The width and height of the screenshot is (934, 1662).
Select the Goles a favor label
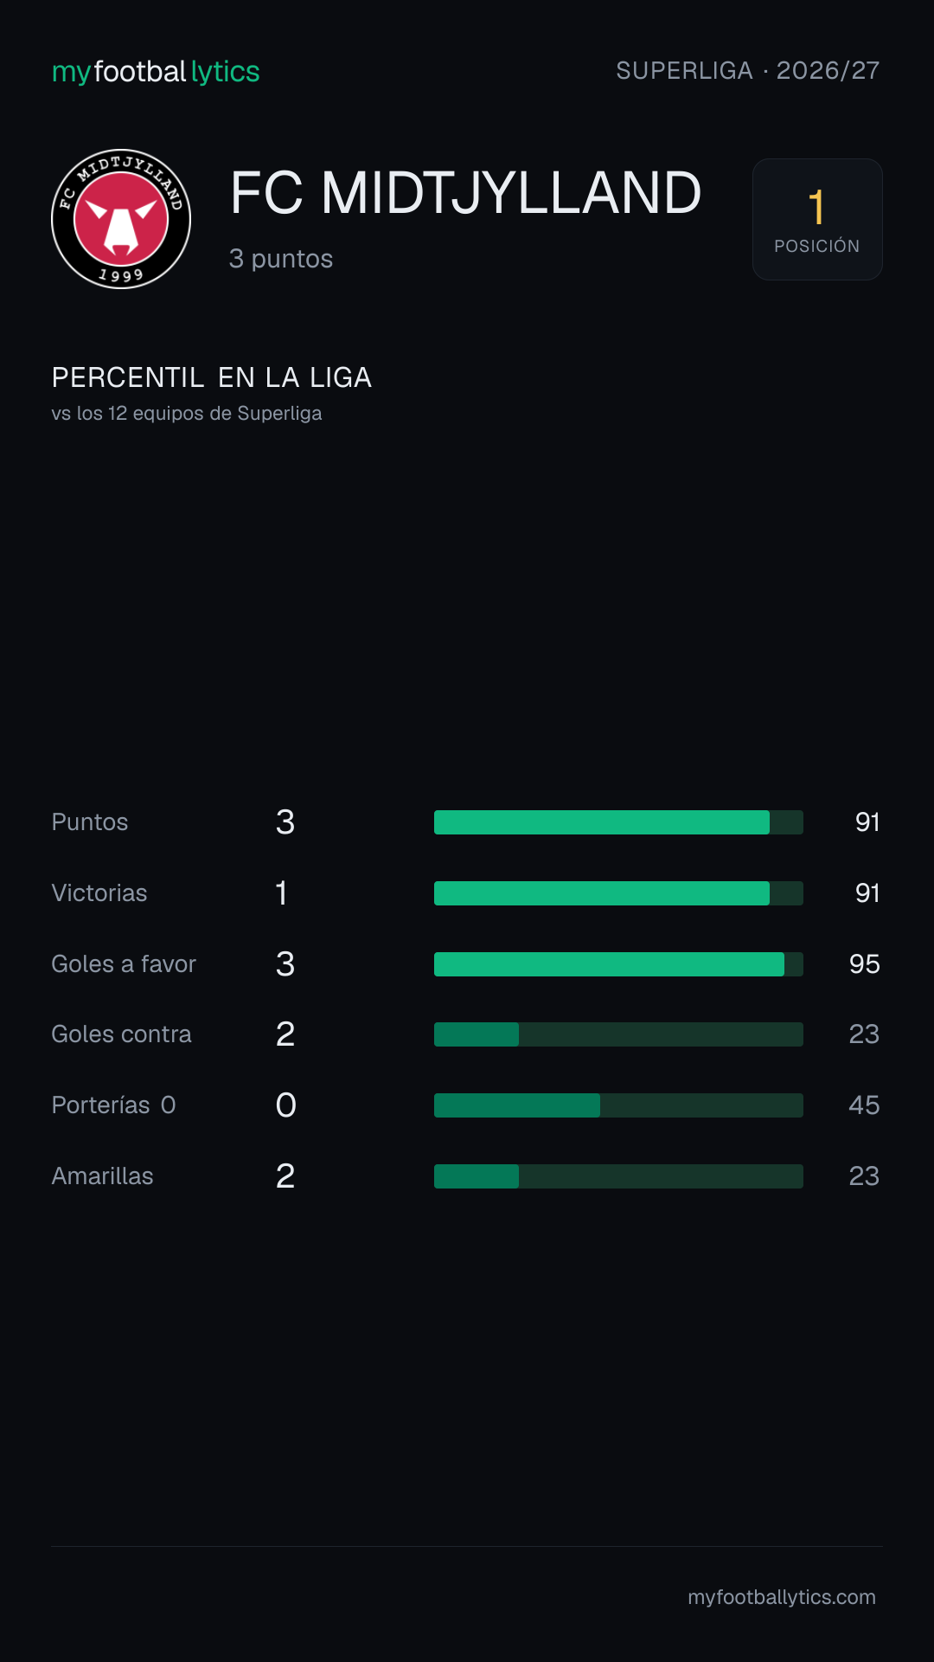[x=124, y=964]
